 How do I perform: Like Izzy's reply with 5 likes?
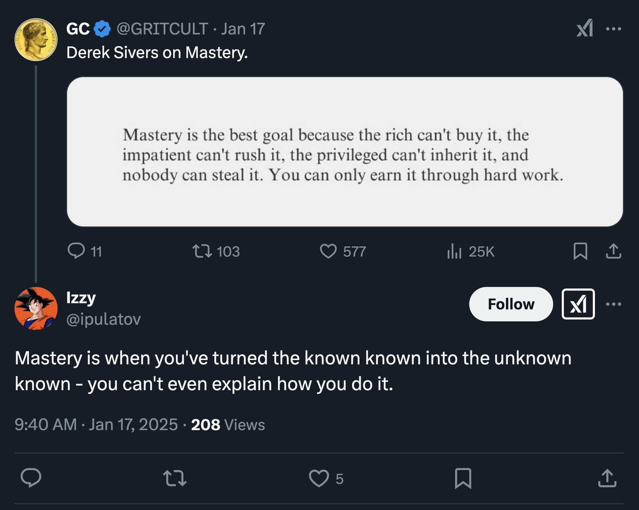pos(319,478)
